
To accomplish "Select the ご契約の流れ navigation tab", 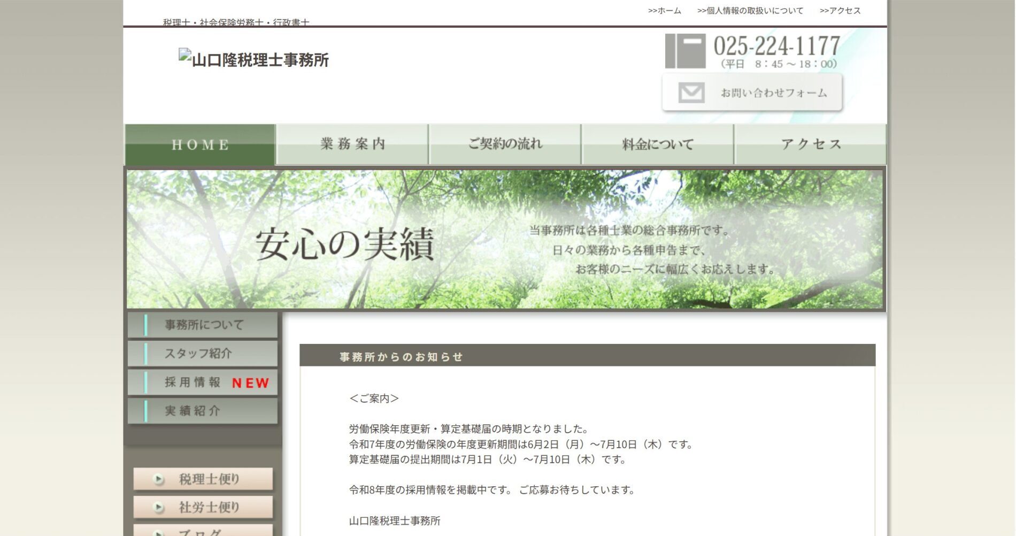I will point(505,144).
